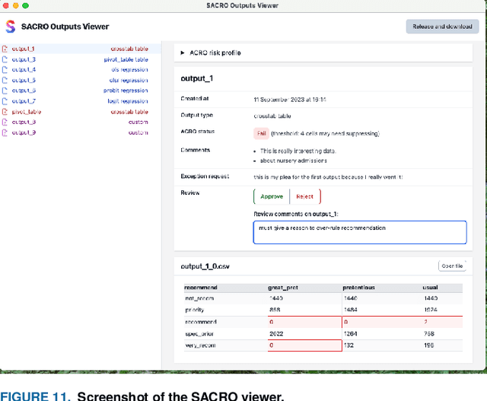Click the red file icon beside pivot_table
The height and width of the screenshot is (401, 487).
(5, 111)
